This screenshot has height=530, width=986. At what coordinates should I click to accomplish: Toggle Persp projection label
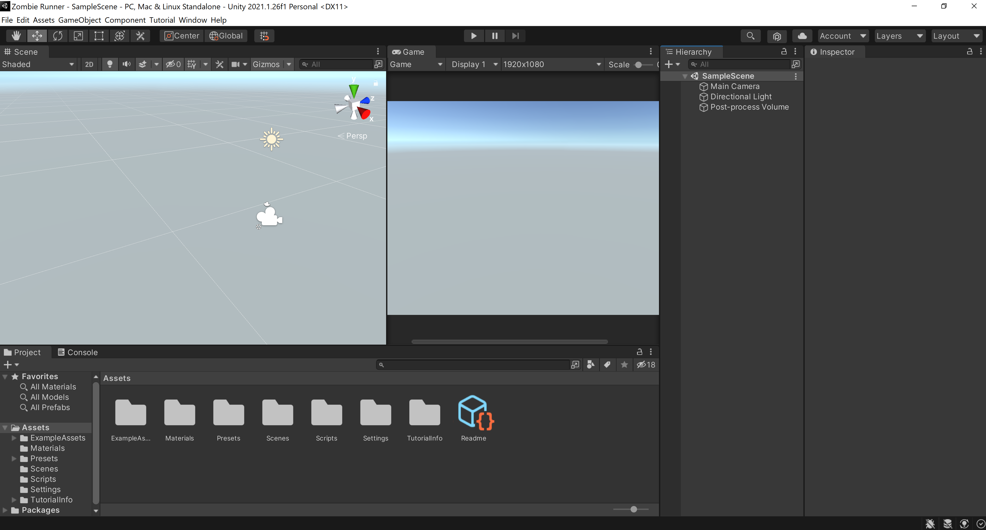pos(353,136)
